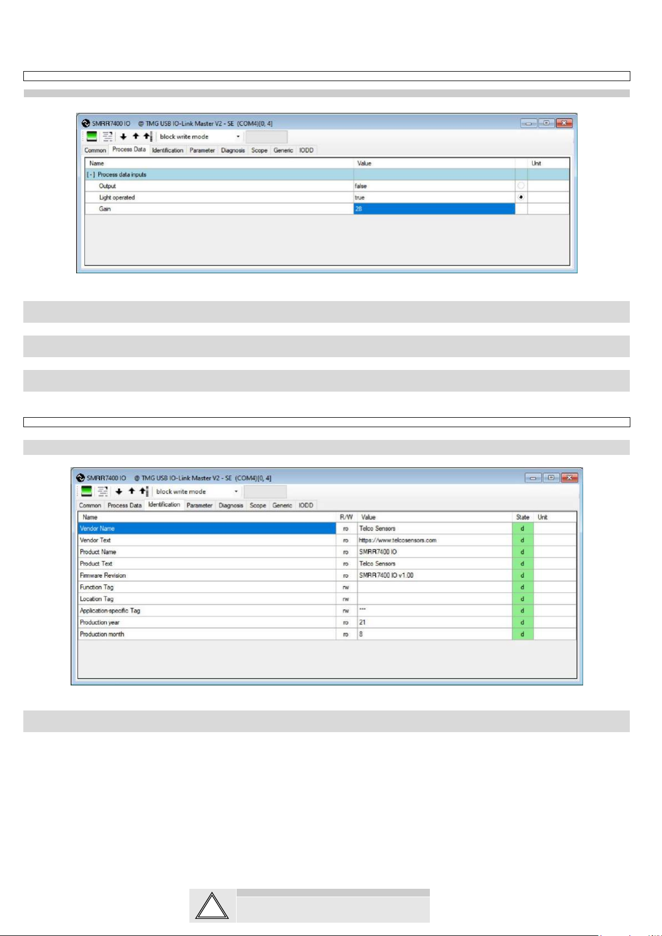This screenshot has height=936, width=662.
Task: Click the Production month value '8'
Action: click(360, 634)
